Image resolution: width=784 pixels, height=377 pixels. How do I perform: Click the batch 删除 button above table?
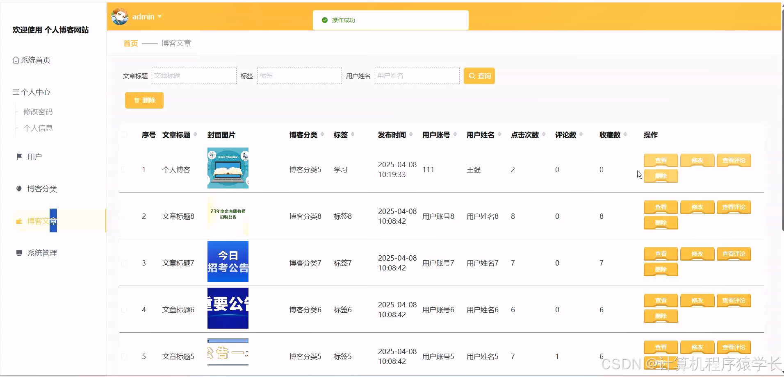[144, 100]
